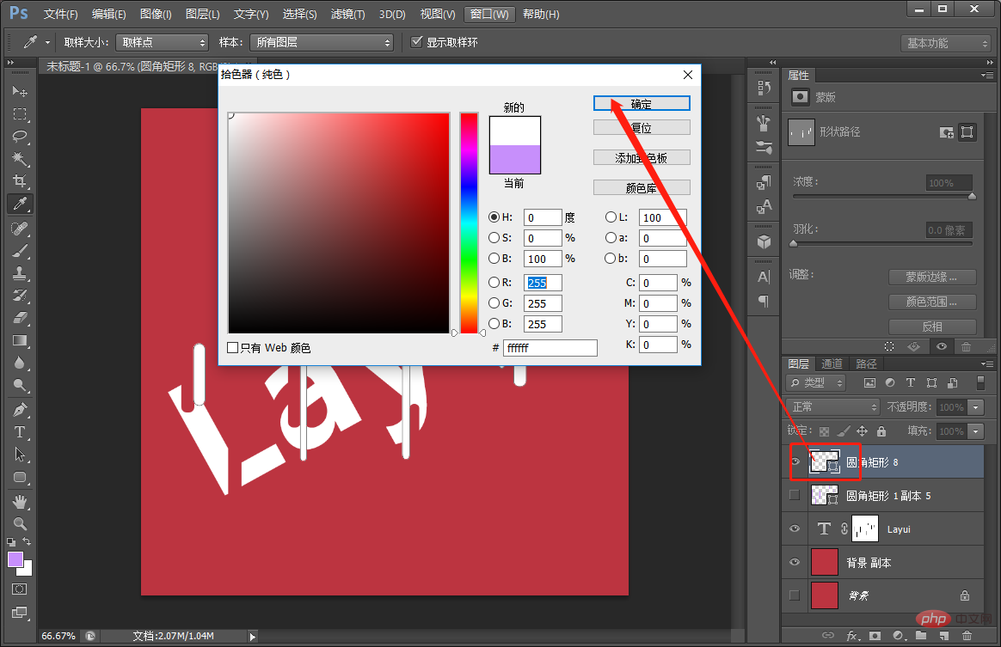Select the Healing Brush tool
The width and height of the screenshot is (1001, 647).
point(20,229)
